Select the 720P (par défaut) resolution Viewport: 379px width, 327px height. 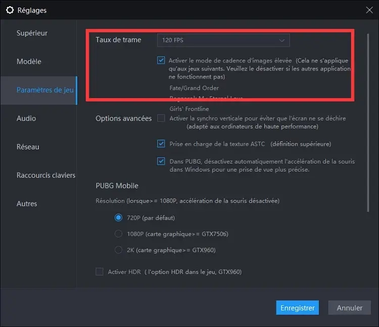click(x=118, y=218)
